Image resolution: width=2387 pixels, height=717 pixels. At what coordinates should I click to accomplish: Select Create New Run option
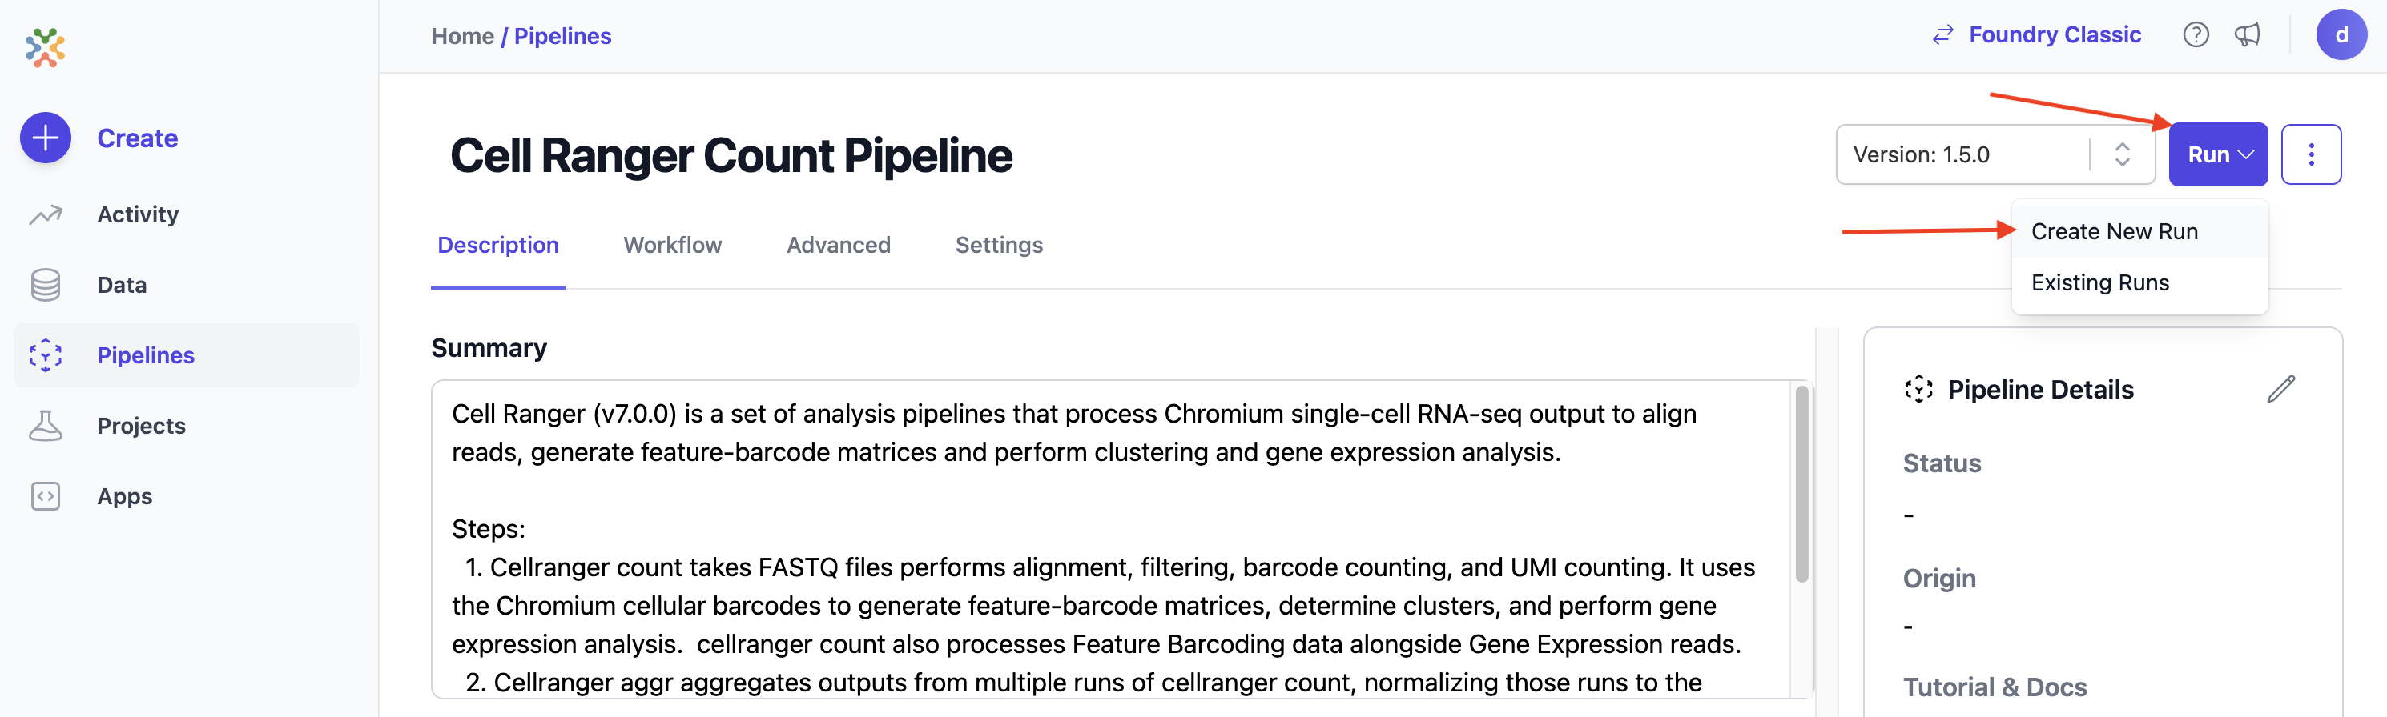tap(2114, 231)
